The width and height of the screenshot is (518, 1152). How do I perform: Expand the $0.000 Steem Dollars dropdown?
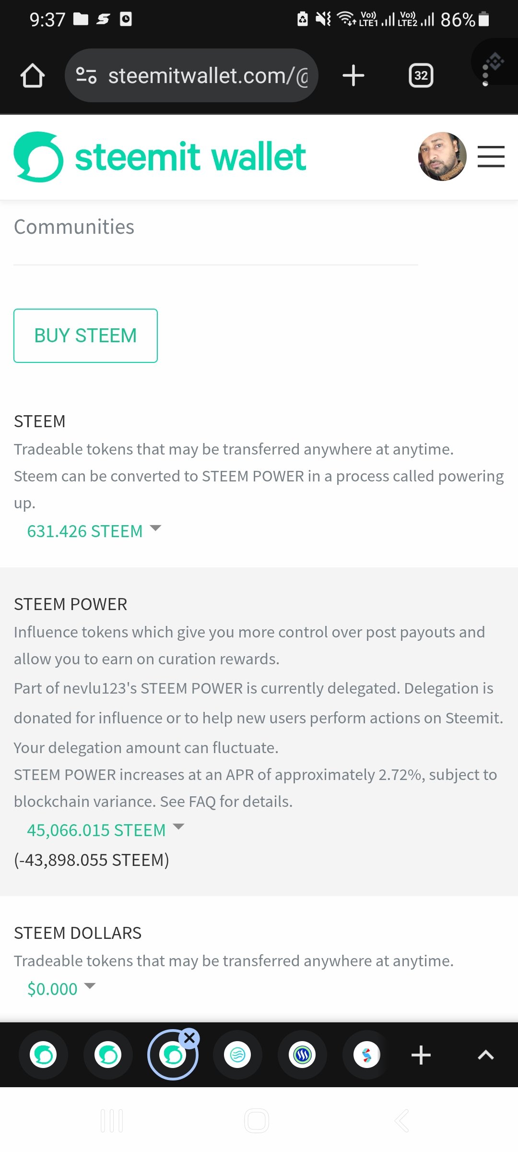[x=61, y=989]
